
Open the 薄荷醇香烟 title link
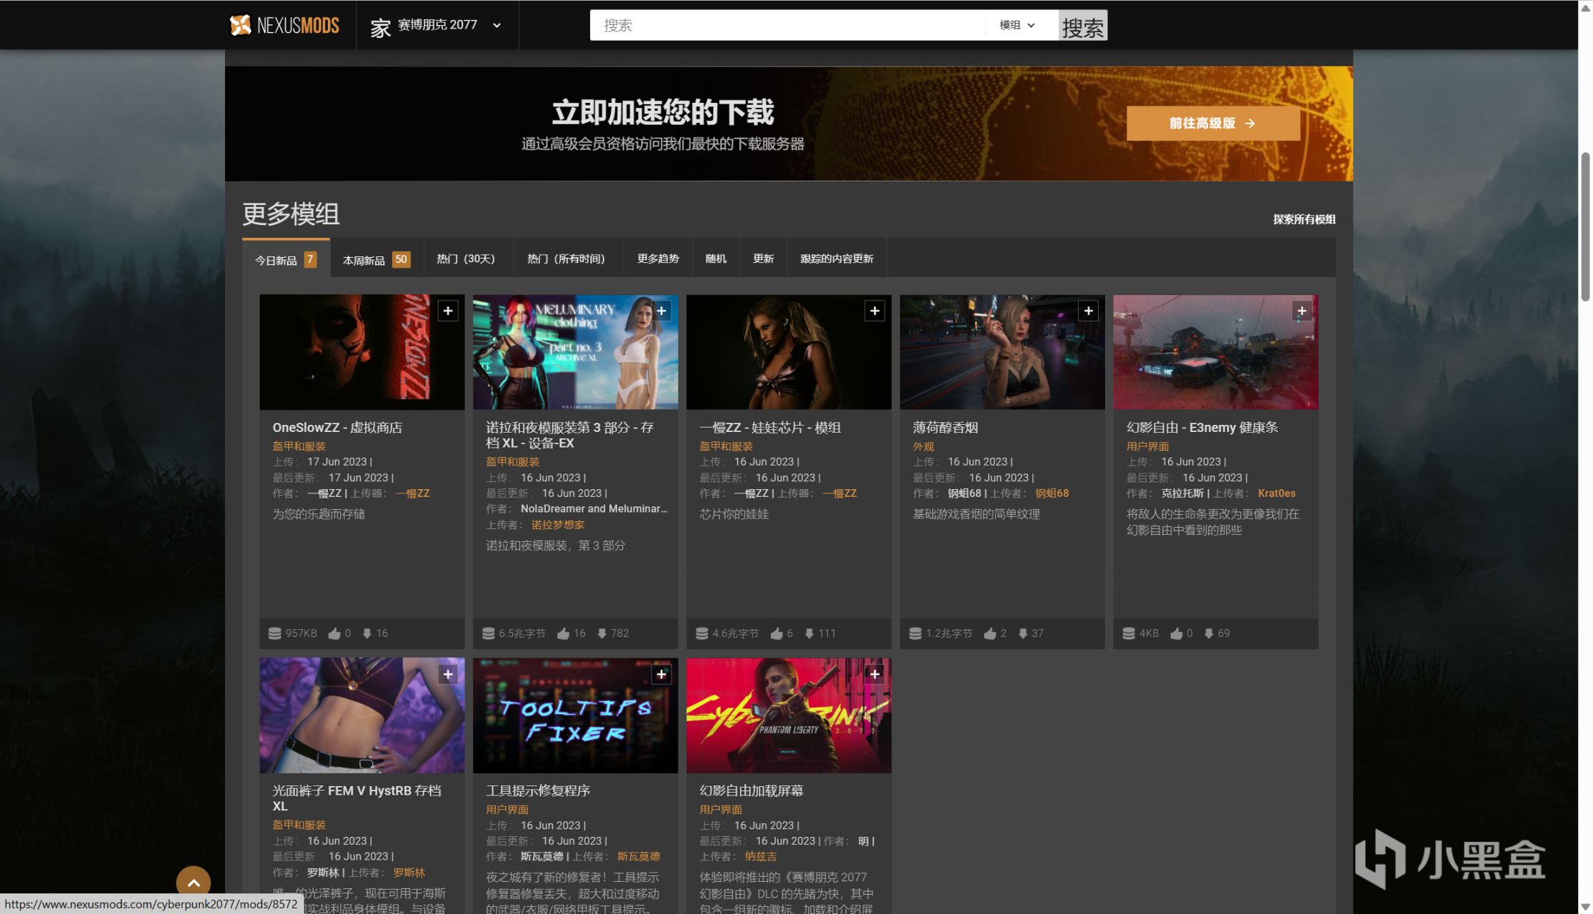coord(945,428)
